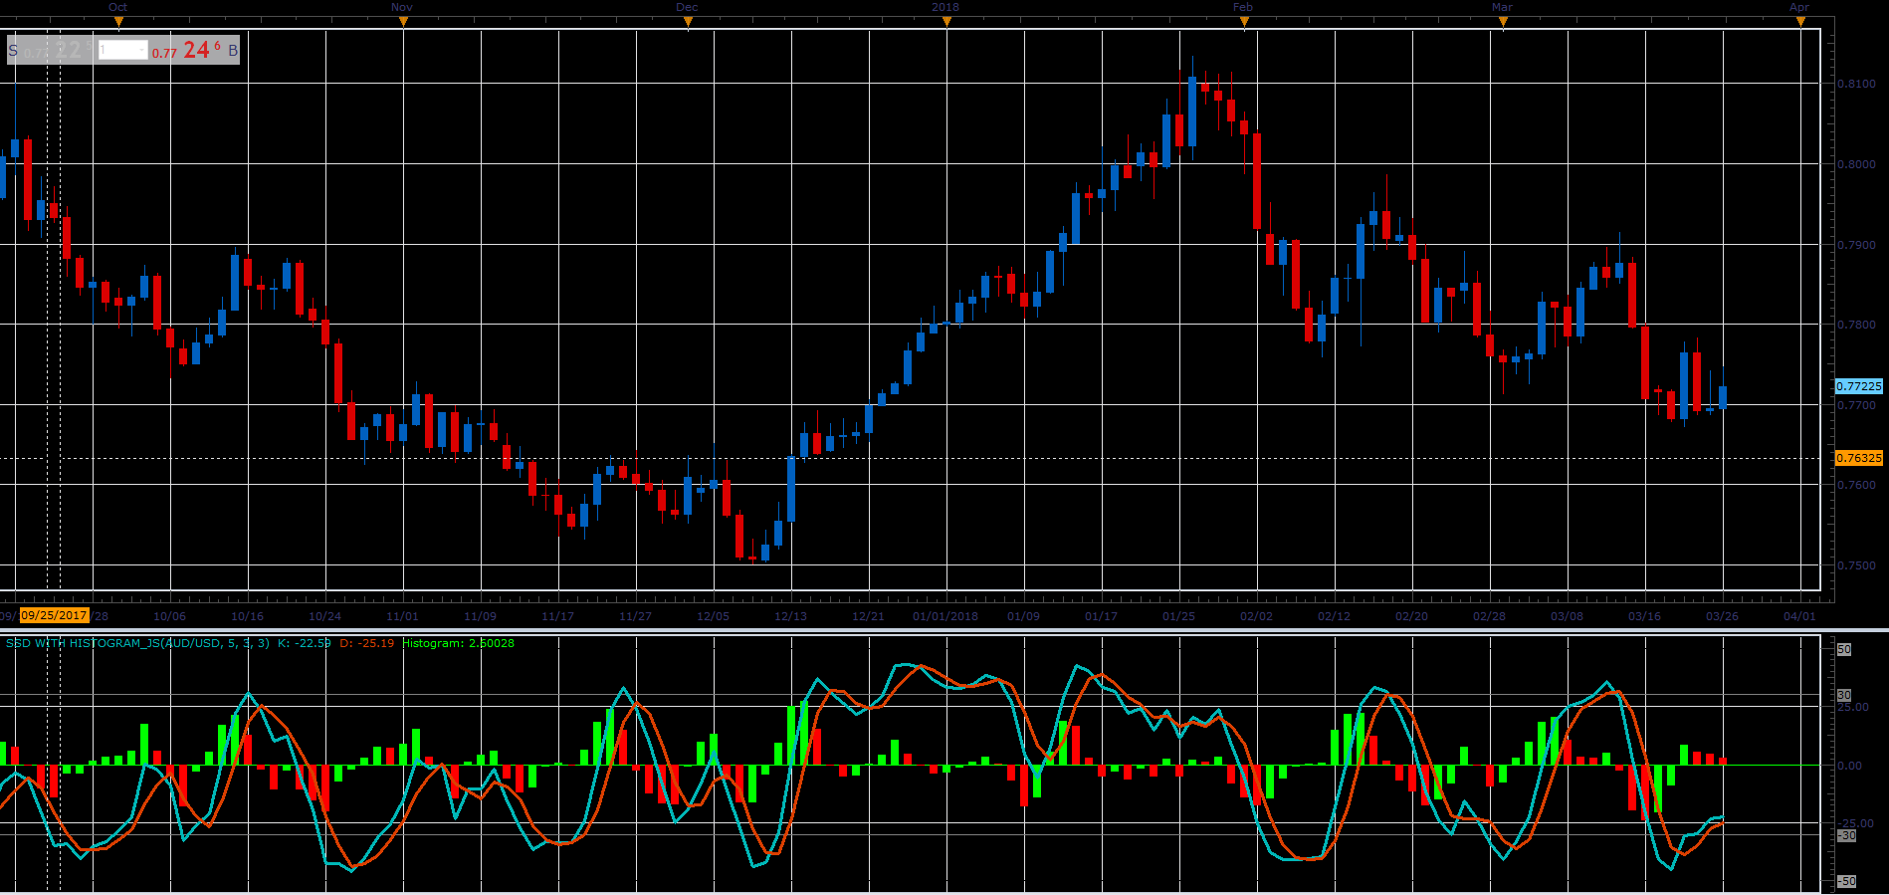Select the Dec orange month marker
Image resolution: width=1889 pixels, height=895 pixels.
pos(688,22)
